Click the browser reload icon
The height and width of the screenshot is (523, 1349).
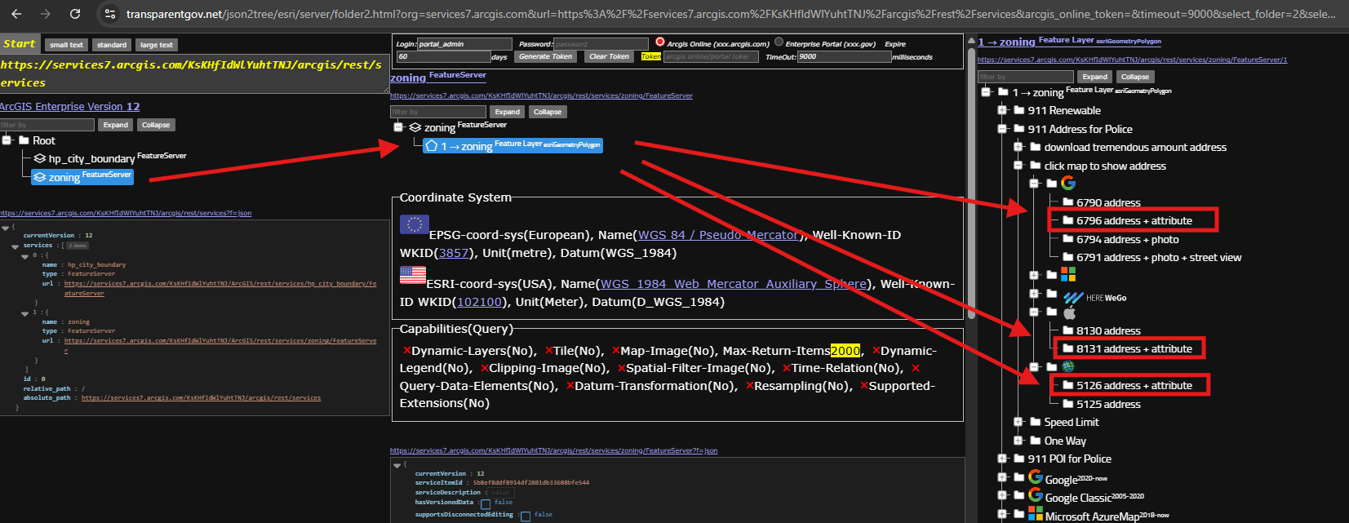(x=75, y=14)
